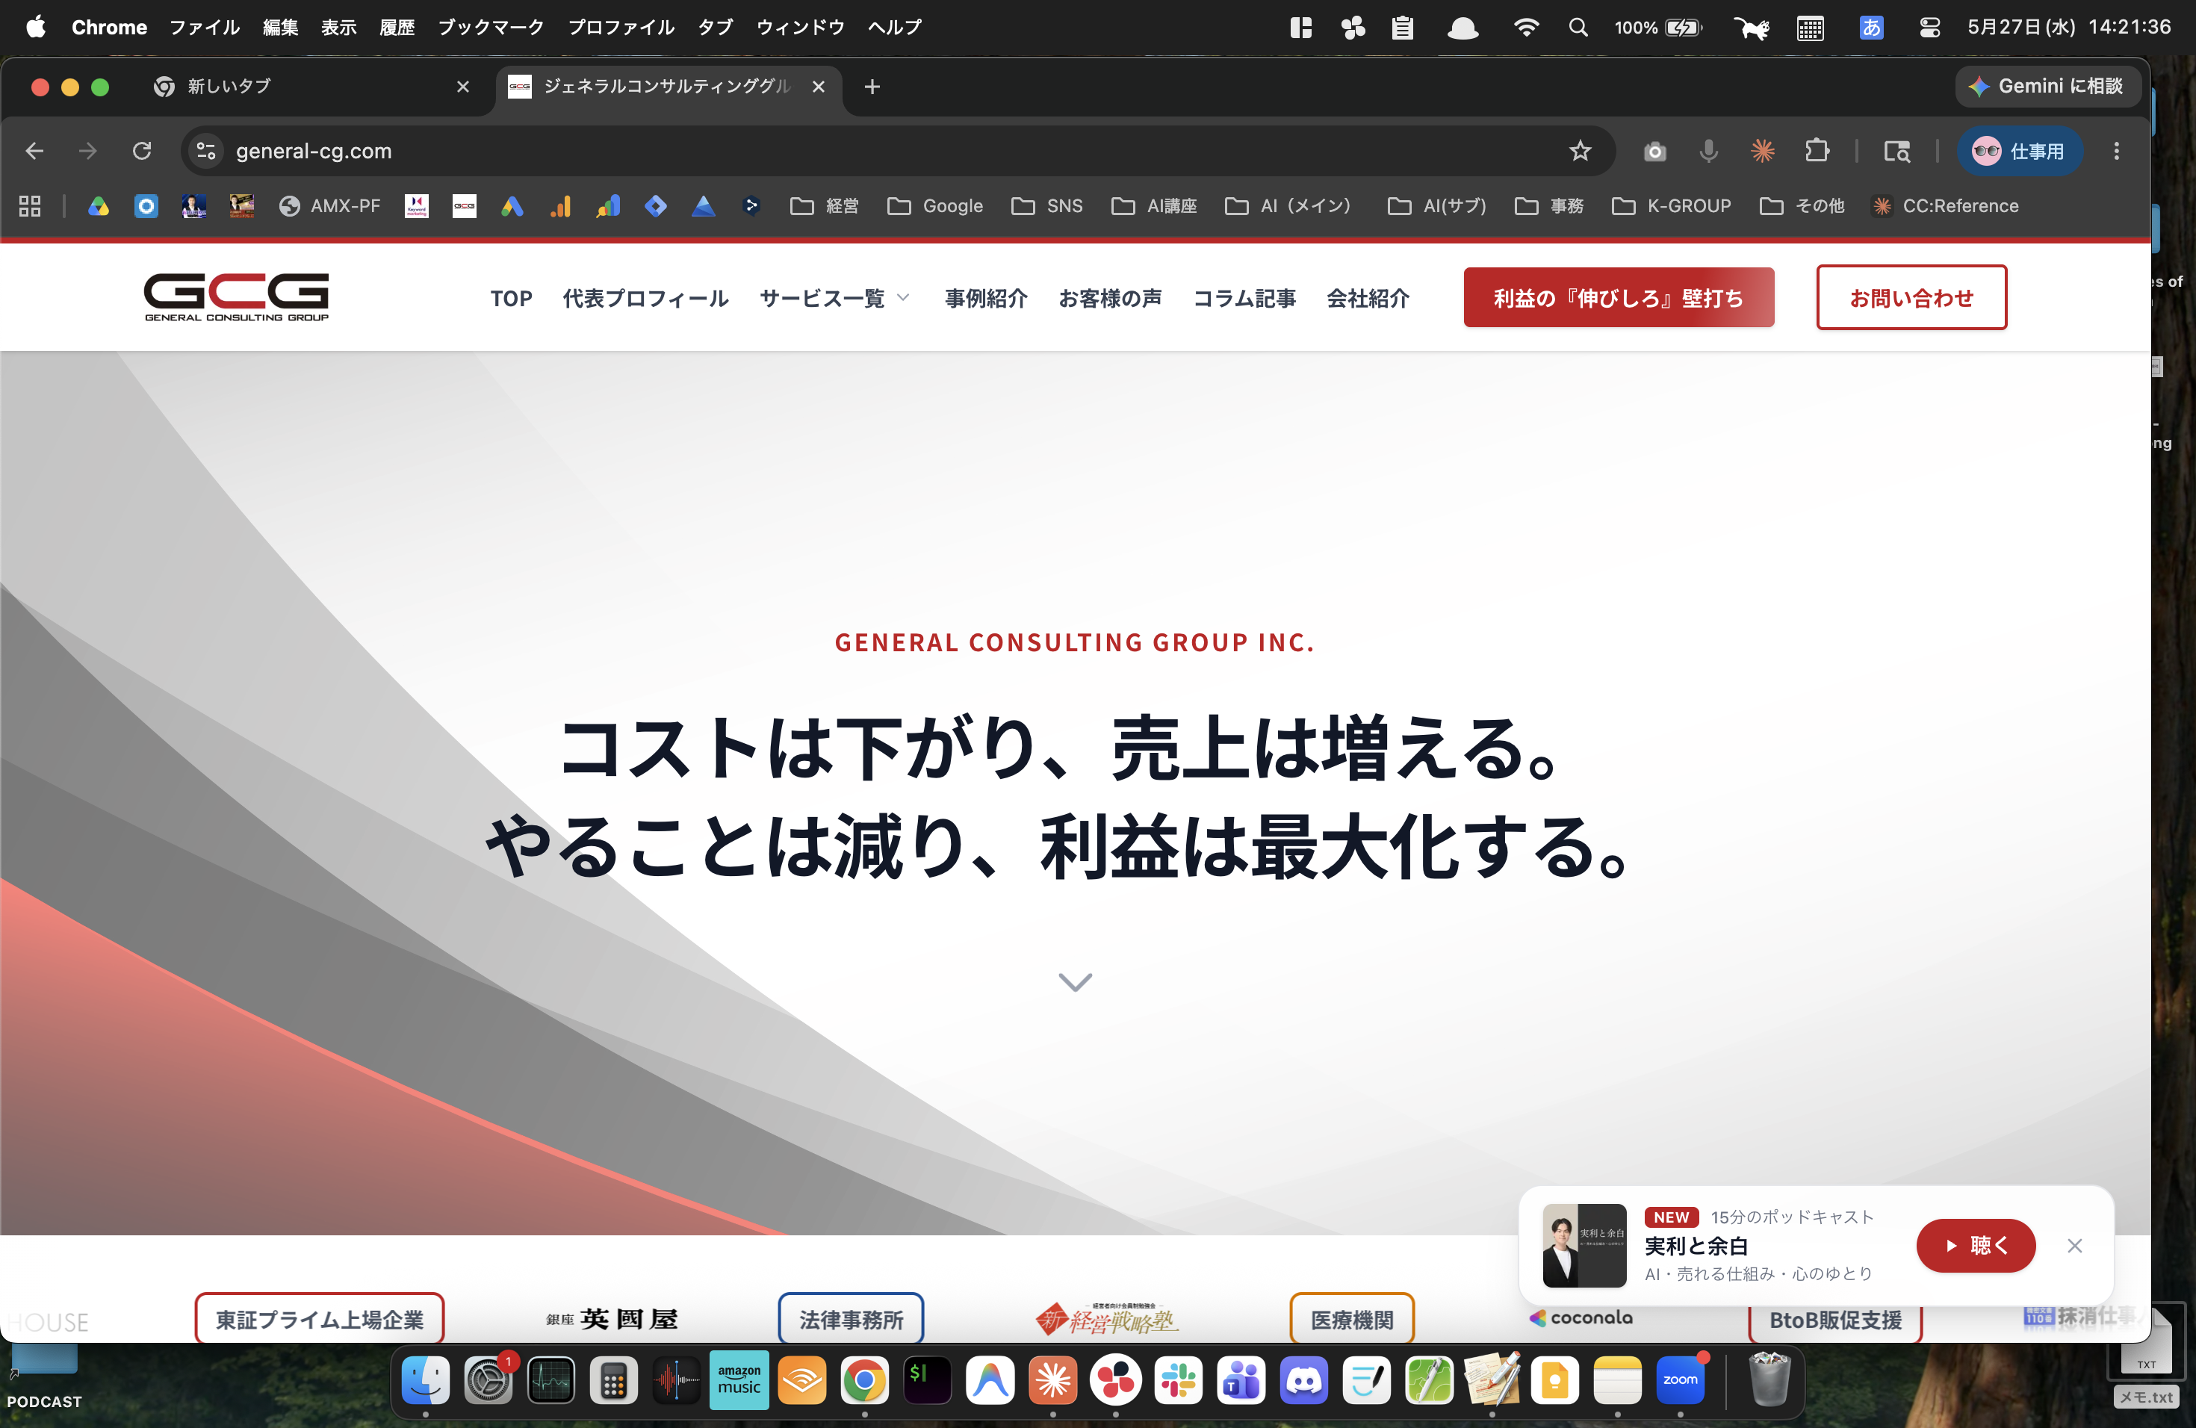Open the Google Ads bookmark icon
The width and height of the screenshot is (2196, 1428).
tap(512, 205)
